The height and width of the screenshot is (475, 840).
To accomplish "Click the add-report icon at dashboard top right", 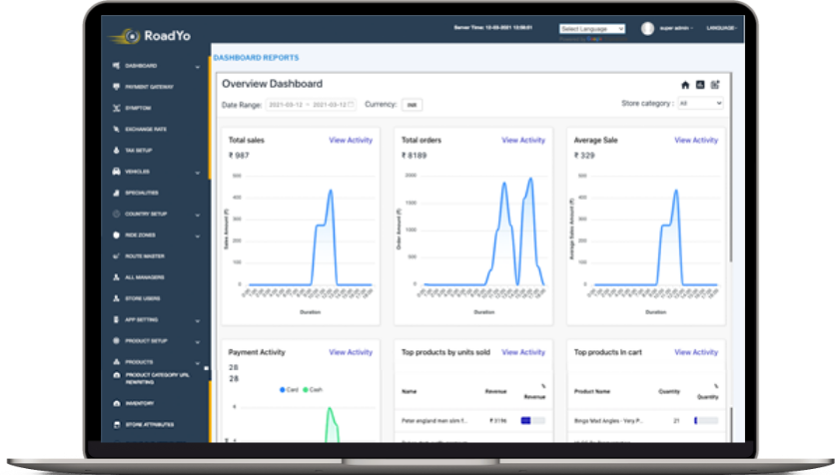I will point(715,85).
